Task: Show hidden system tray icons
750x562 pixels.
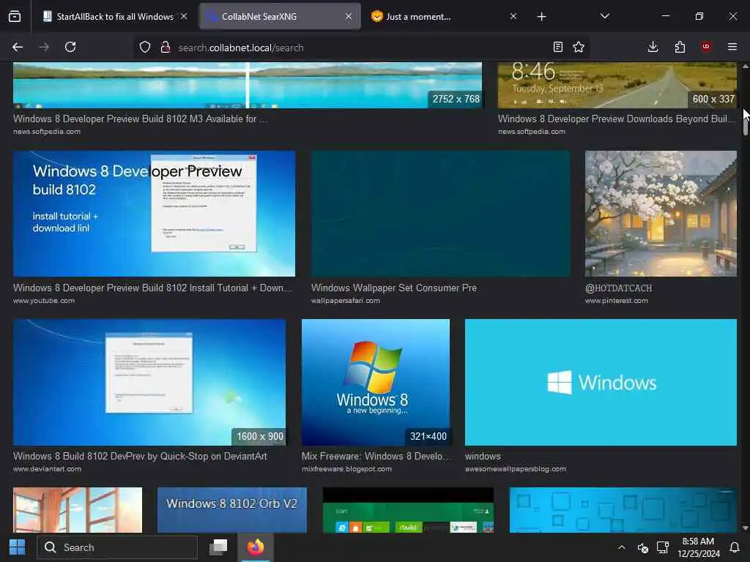Action: coord(621,547)
